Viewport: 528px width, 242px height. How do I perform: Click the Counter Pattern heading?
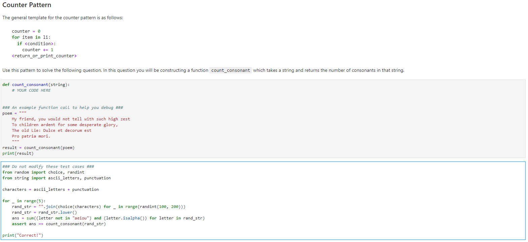tap(27, 5)
